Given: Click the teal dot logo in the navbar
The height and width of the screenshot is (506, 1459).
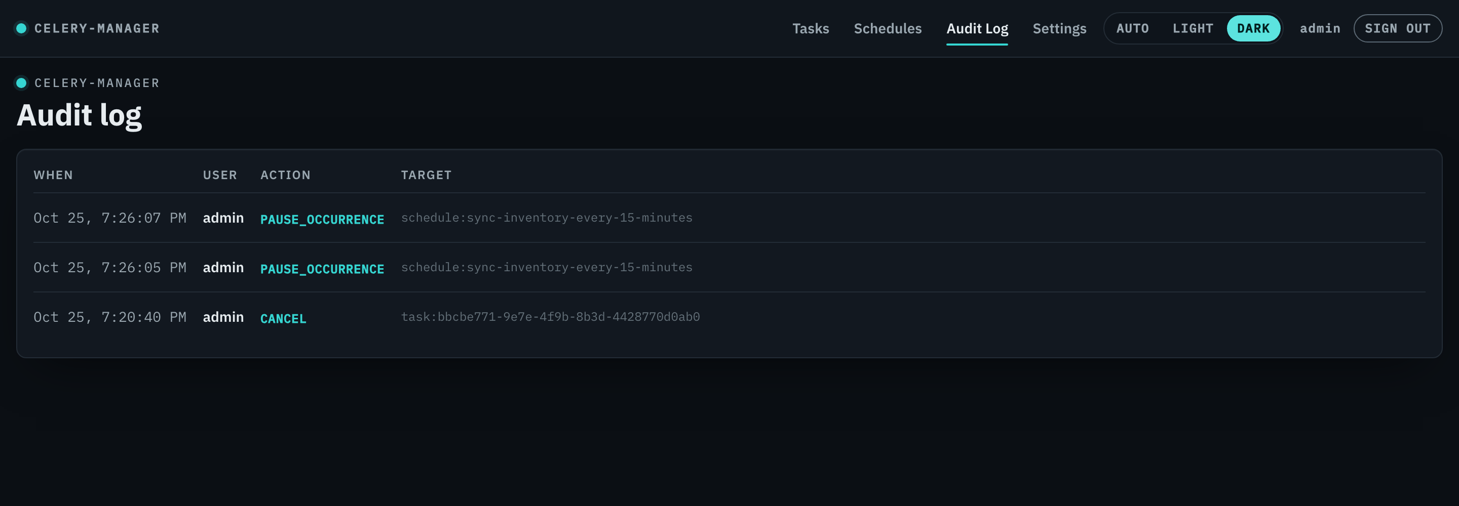Looking at the screenshot, I should (x=21, y=28).
